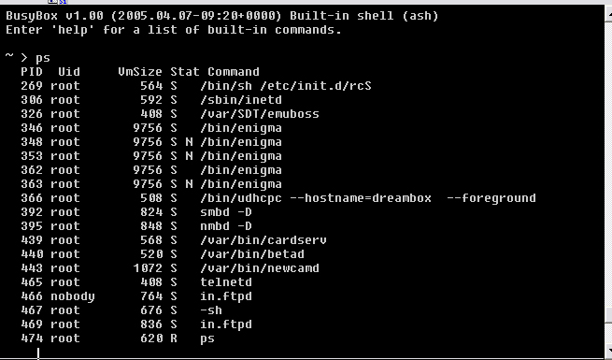
Task: Click the scrollbar up arrow
Action: coord(608,14)
